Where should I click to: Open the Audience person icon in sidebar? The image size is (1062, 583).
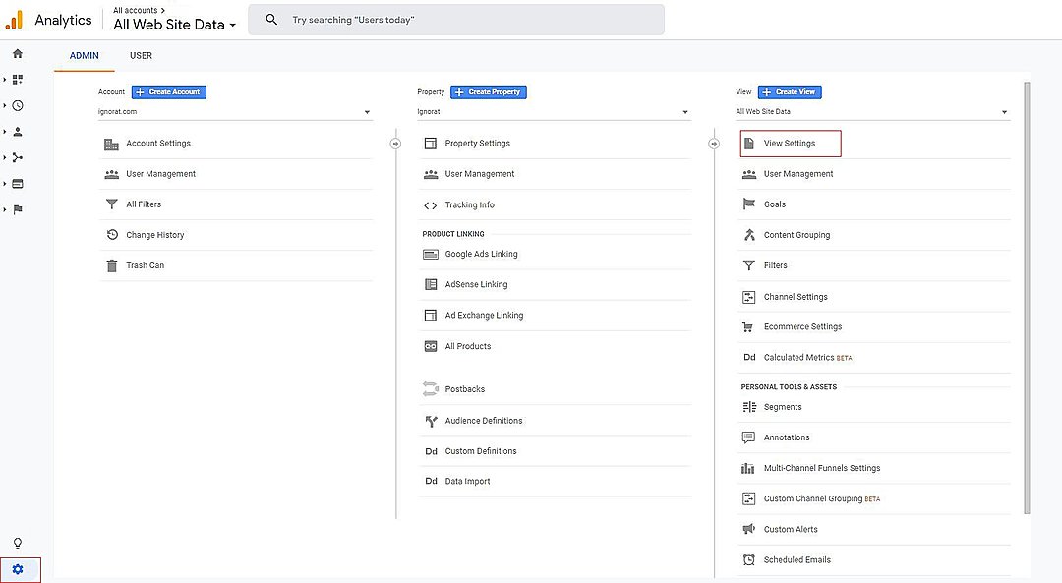tap(18, 131)
